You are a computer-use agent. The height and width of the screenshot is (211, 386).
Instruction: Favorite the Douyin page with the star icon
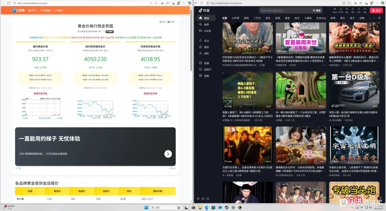tap(349, 3)
